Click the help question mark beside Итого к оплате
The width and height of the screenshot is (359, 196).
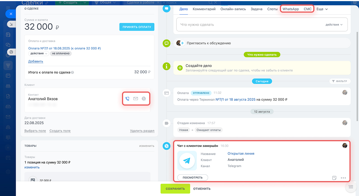point(73,72)
